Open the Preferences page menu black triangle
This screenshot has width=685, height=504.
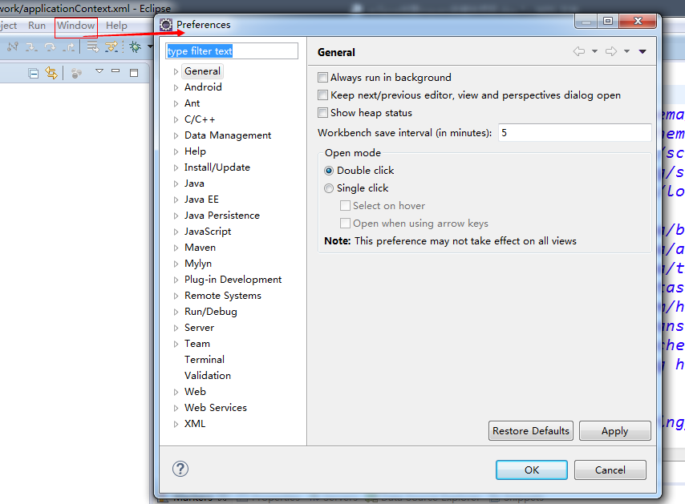coord(642,51)
